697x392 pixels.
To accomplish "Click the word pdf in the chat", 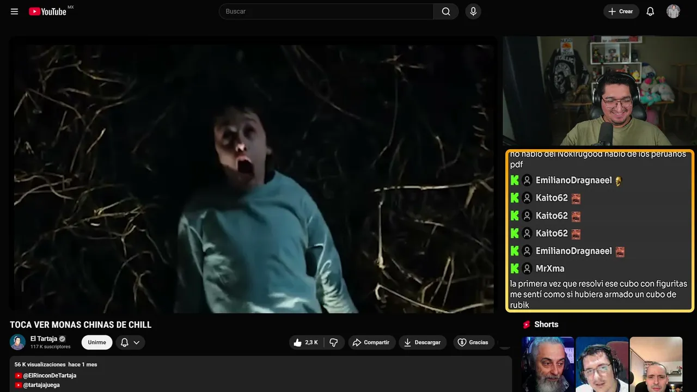I will click(x=516, y=164).
